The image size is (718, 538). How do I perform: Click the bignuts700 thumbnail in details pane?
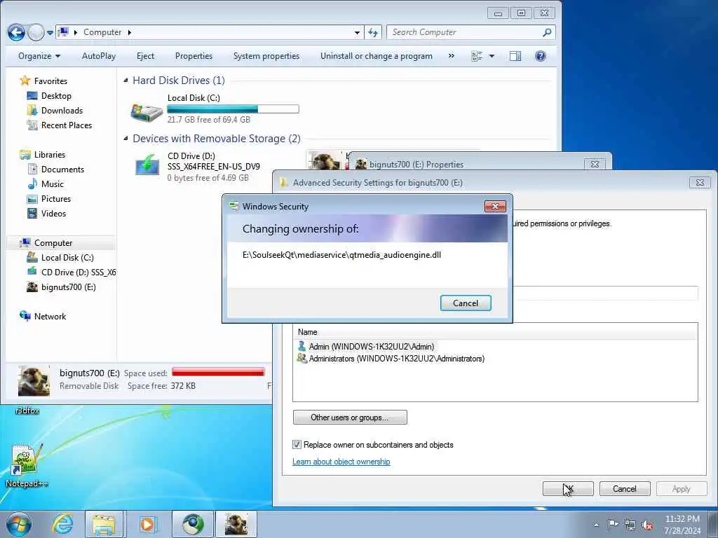tap(34, 380)
